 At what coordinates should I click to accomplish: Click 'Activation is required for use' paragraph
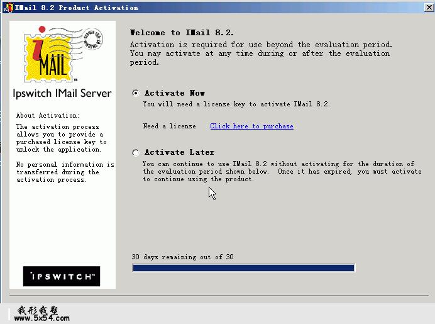coord(261,53)
